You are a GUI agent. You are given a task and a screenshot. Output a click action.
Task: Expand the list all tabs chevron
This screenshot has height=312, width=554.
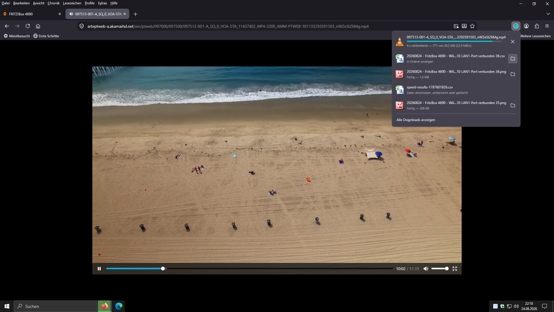click(x=548, y=14)
